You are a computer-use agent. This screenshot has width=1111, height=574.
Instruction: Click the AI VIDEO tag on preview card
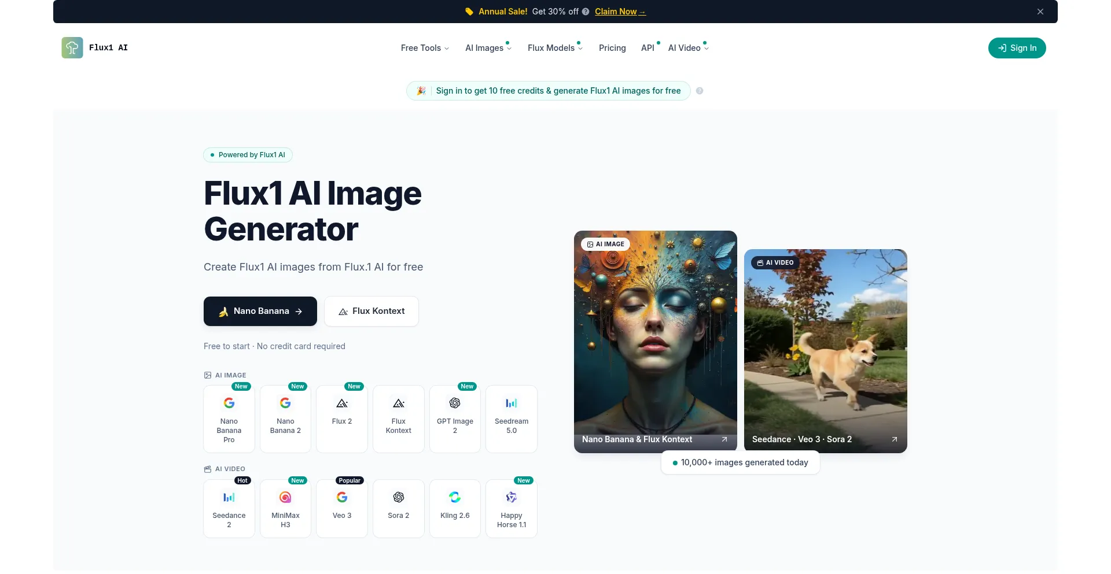[x=775, y=262]
